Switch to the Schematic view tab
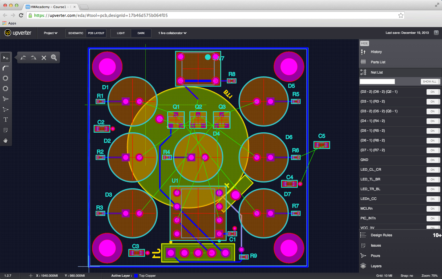This screenshot has height=279, width=442. coord(76,33)
